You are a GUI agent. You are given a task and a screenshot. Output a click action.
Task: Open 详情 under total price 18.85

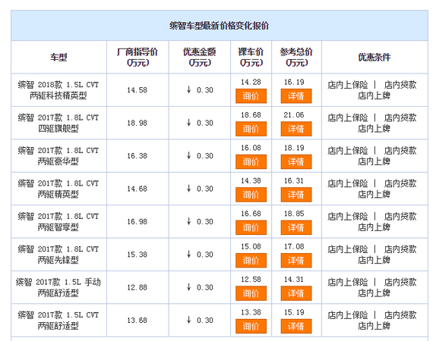click(296, 227)
